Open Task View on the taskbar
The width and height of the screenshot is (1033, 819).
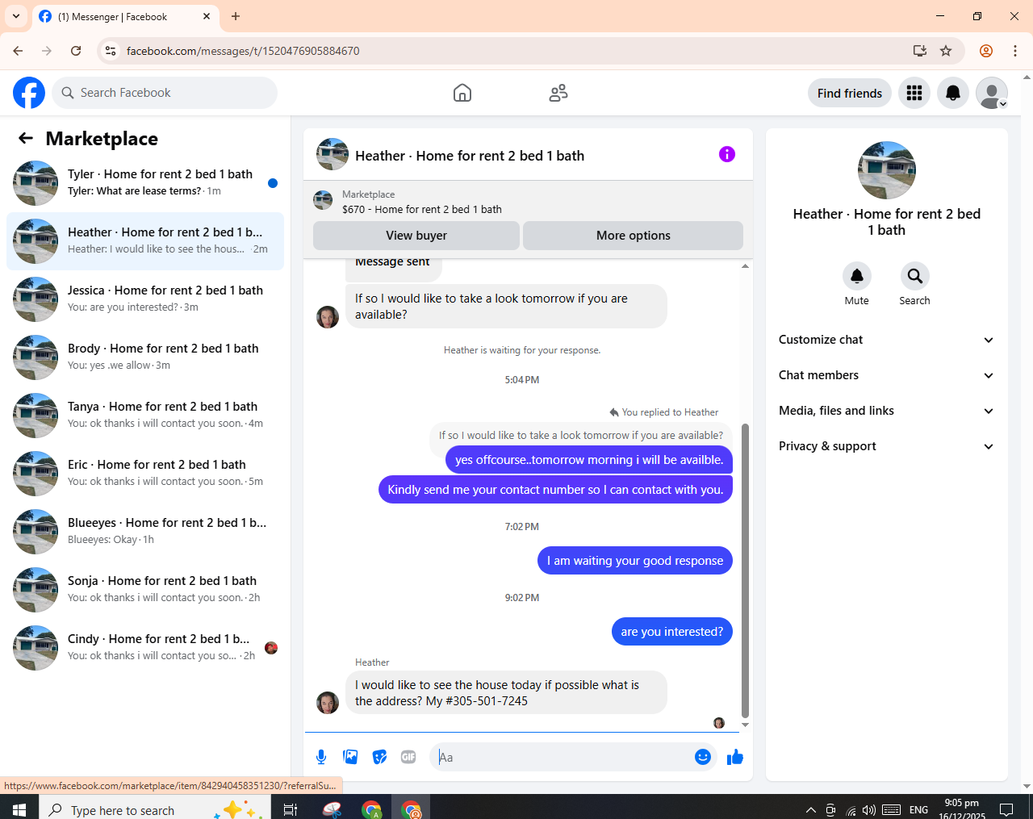291,809
